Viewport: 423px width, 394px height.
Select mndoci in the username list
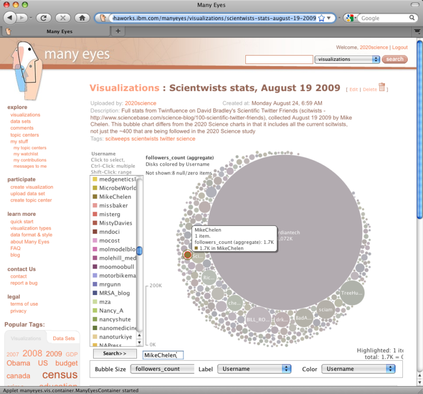[x=113, y=232]
